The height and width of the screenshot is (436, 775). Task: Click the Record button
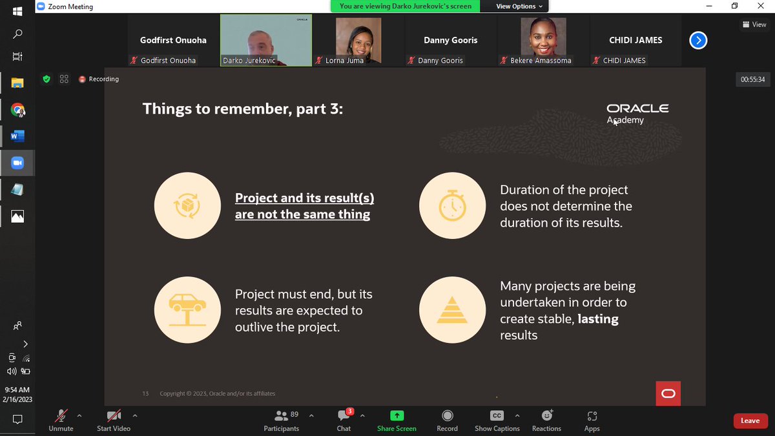(x=447, y=420)
